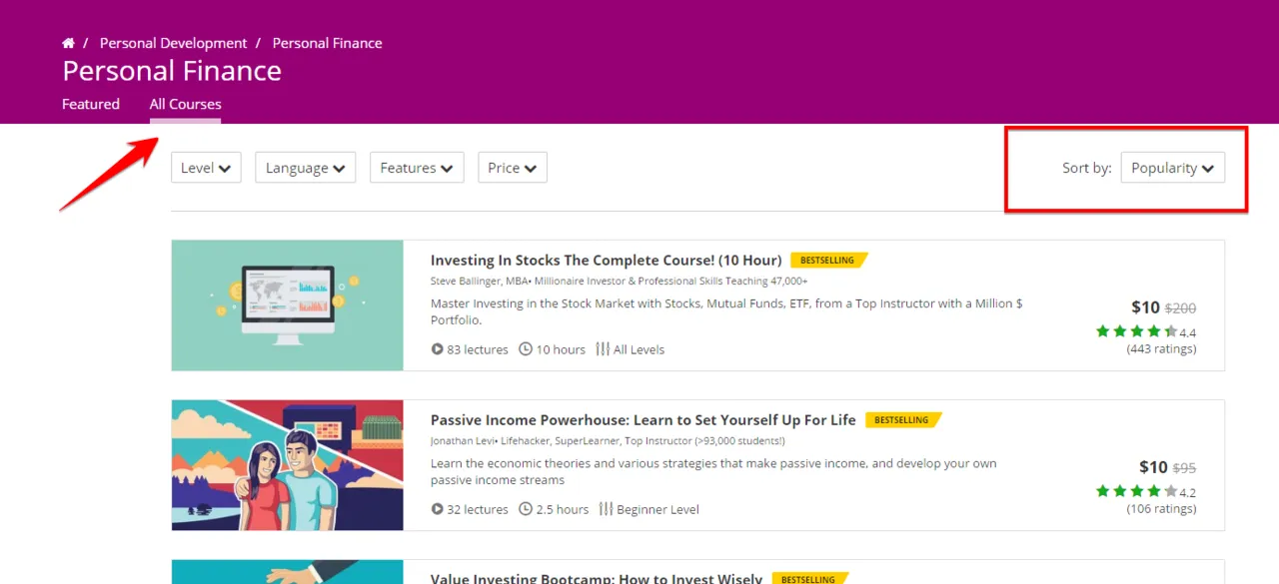Open Passive Income Powerhouse course thumbnail
The width and height of the screenshot is (1279, 584).
288,465
